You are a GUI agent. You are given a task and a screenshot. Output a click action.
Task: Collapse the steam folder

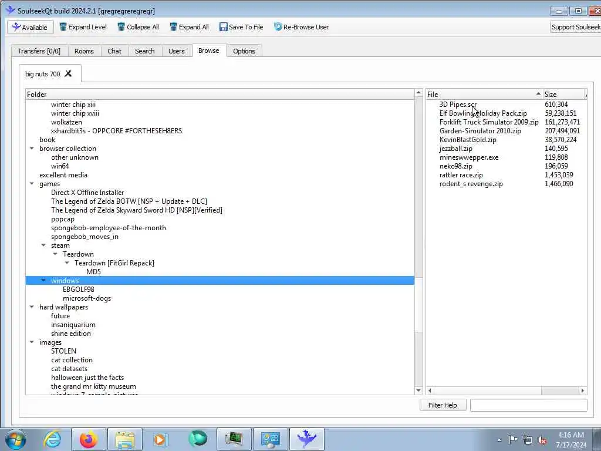[x=43, y=245]
